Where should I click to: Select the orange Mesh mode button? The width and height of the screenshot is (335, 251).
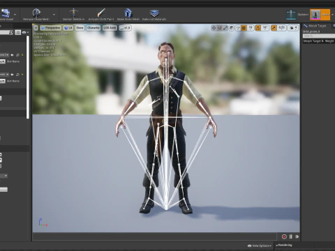click(x=320, y=15)
